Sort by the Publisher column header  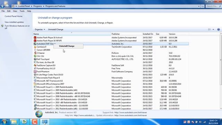click(x=126, y=34)
